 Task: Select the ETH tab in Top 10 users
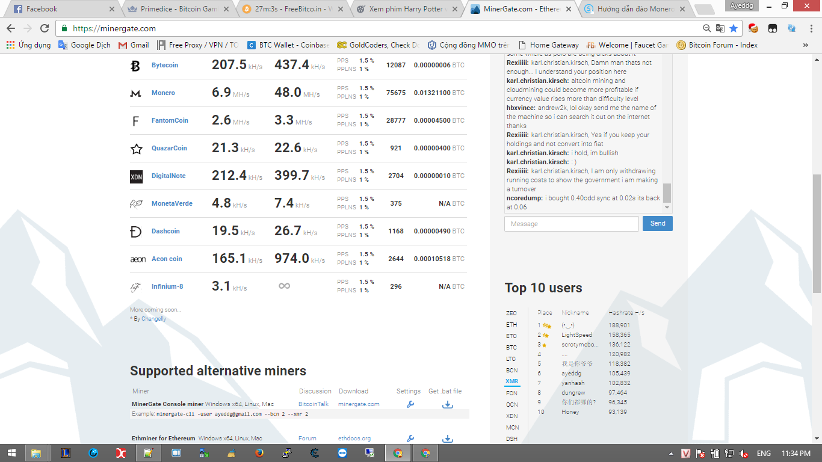coord(511,325)
